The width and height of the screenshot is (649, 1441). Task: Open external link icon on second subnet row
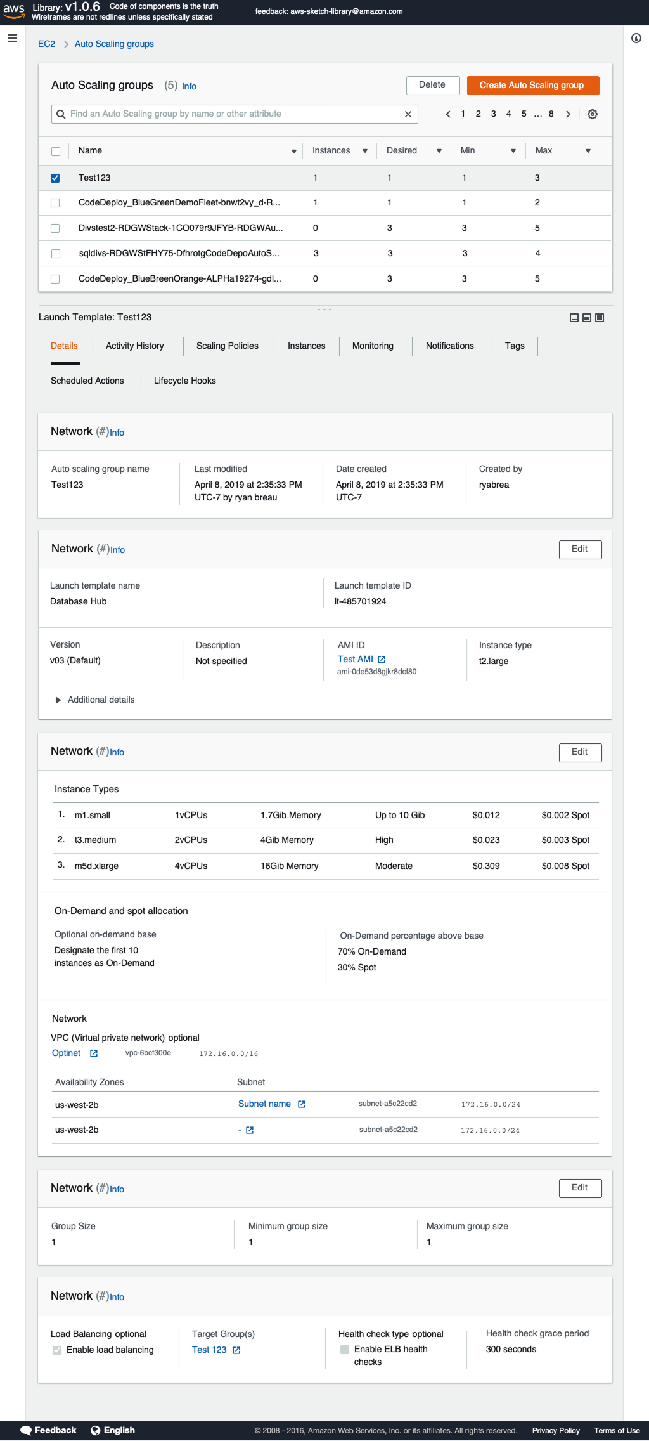250,1130
